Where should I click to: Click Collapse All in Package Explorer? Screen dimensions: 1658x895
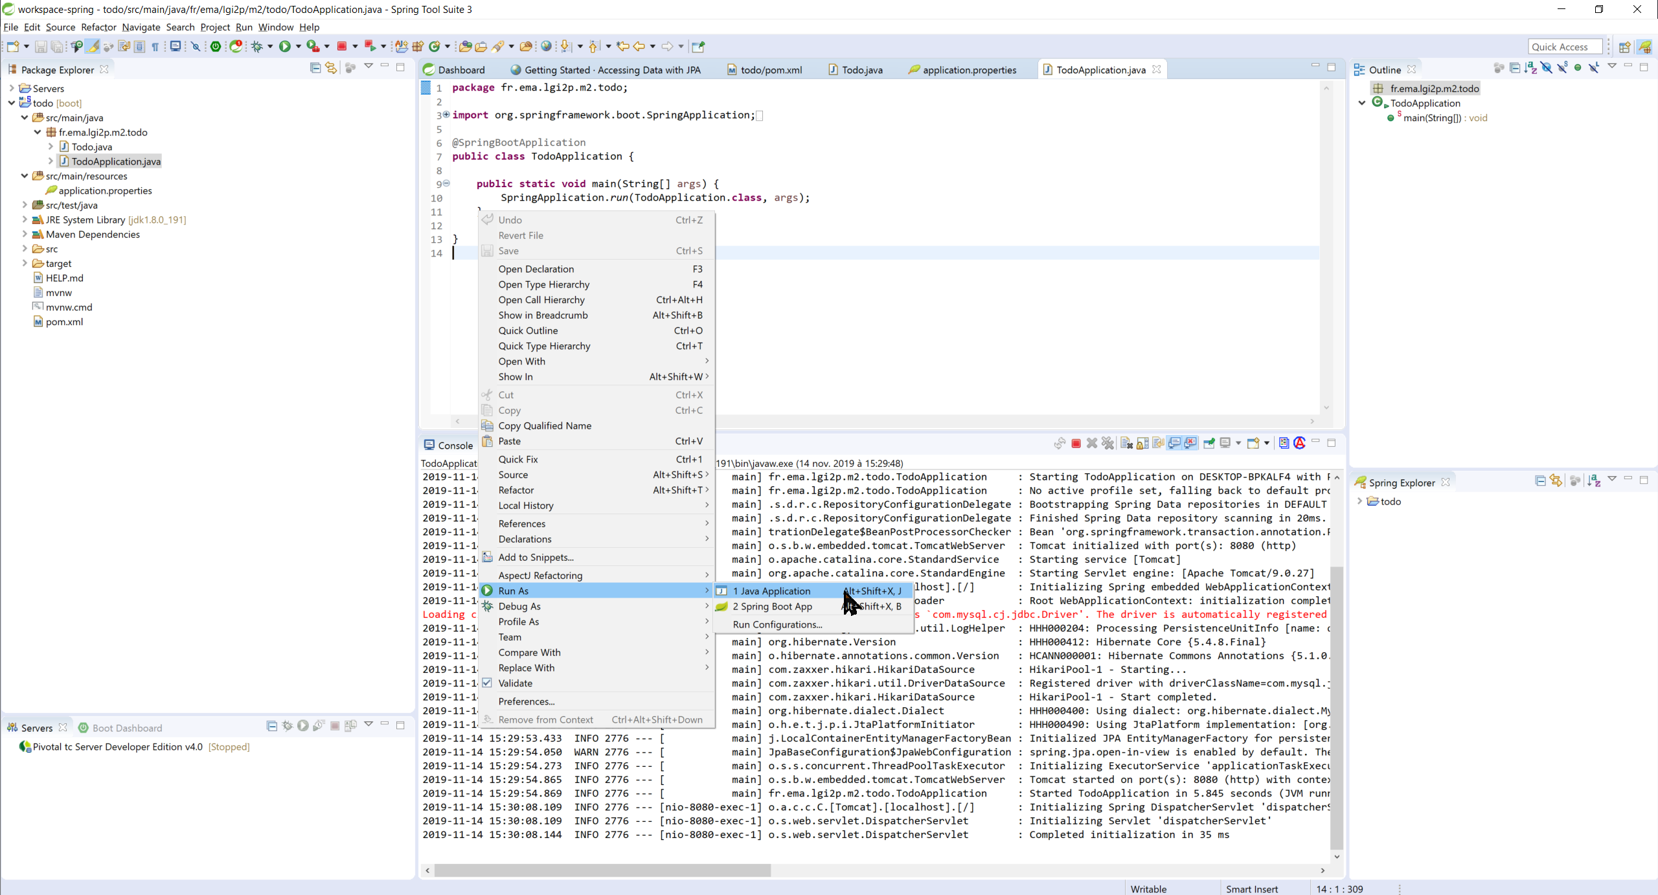point(315,67)
